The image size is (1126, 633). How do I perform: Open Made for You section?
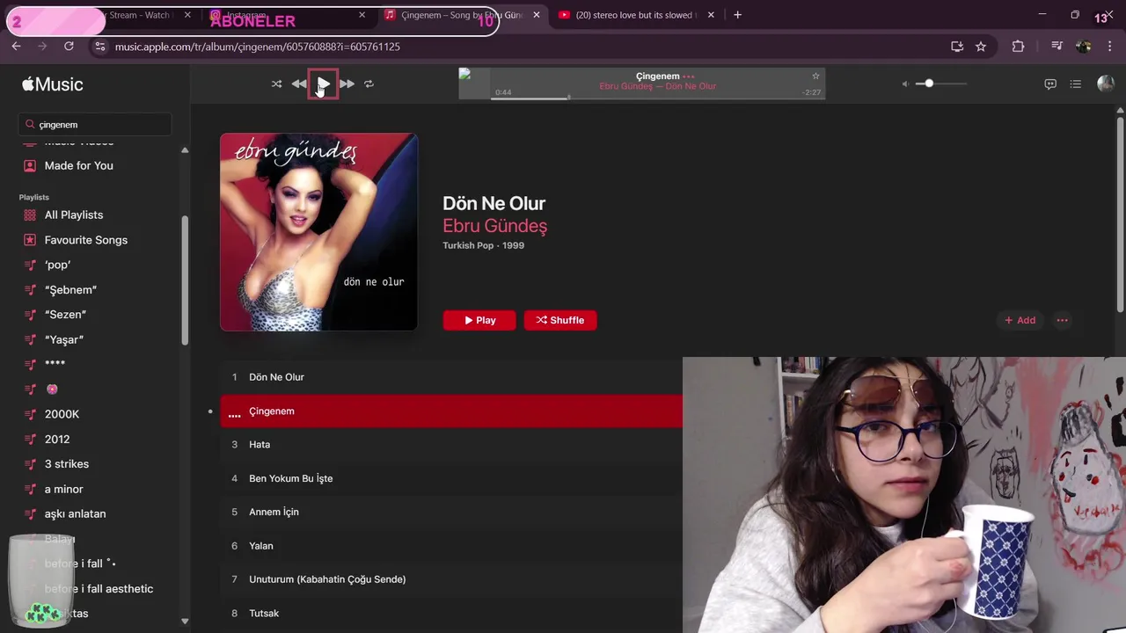tap(78, 165)
